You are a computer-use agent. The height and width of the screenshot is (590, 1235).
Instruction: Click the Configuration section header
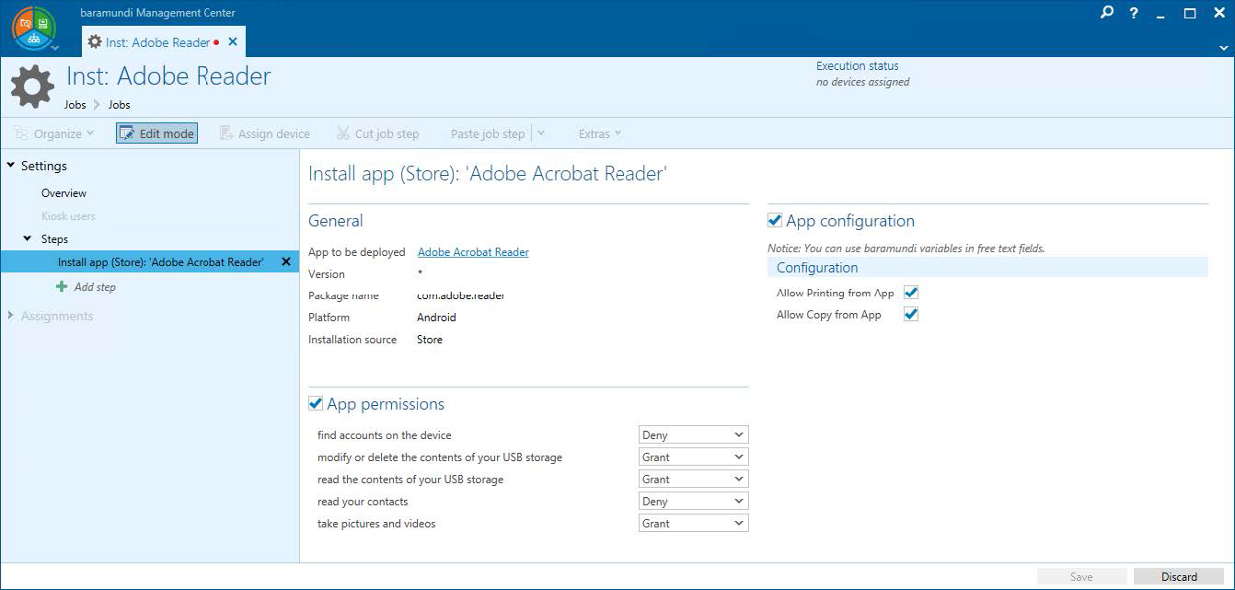(x=987, y=268)
